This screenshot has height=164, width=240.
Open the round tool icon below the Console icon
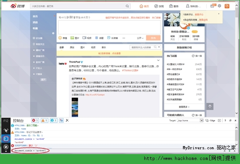tap(6, 147)
